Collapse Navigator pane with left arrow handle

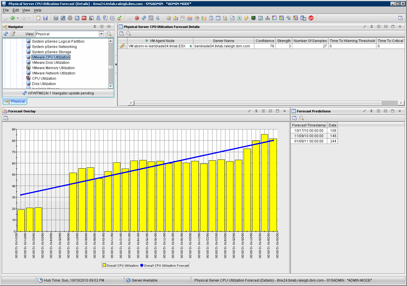click(x=116, y=64)
